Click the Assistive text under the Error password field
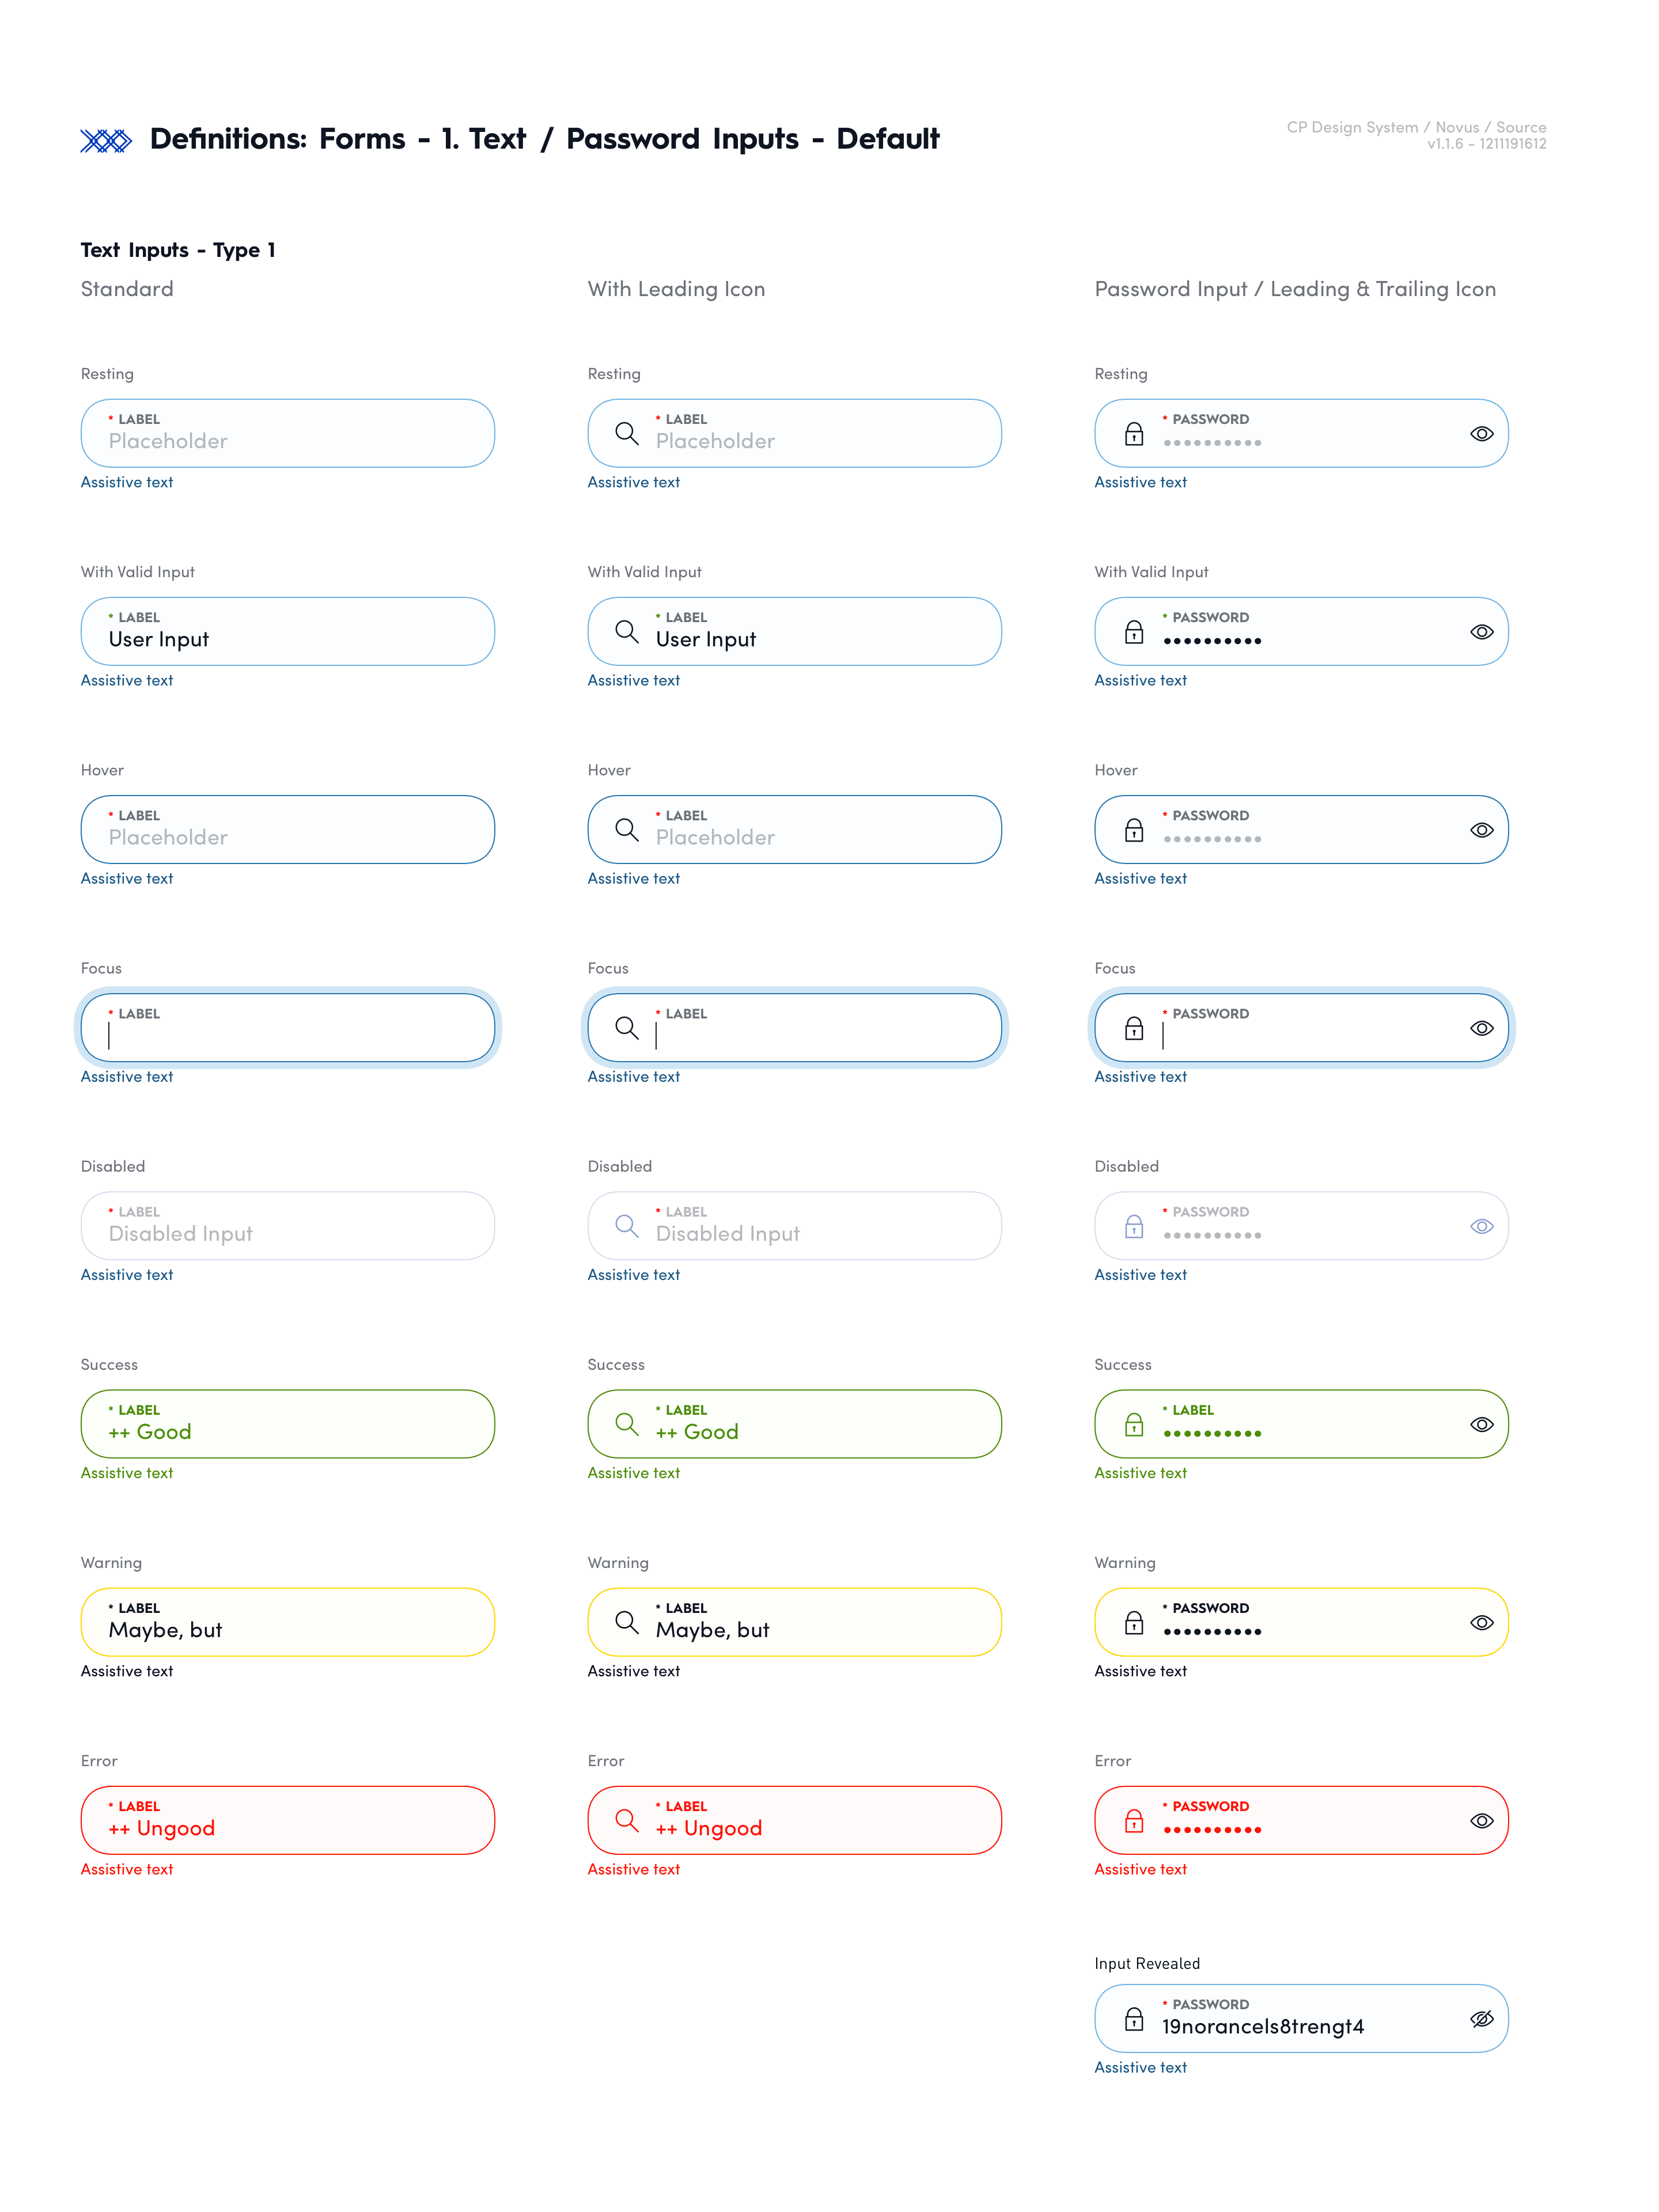The height and width of the screenshot is (2212, 1659). point(1140,1869)
